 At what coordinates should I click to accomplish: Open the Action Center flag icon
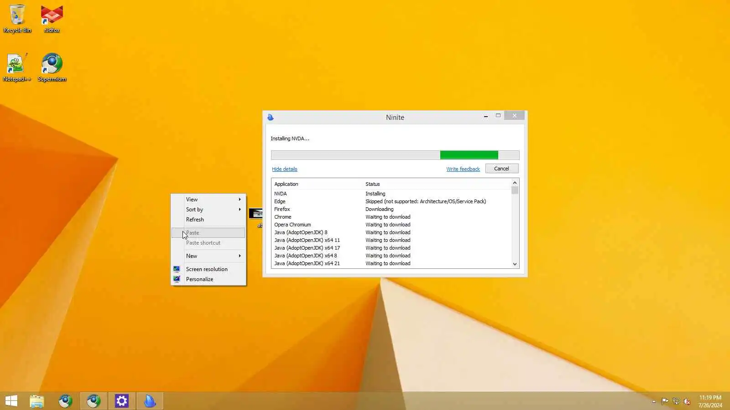pos(665,401)
